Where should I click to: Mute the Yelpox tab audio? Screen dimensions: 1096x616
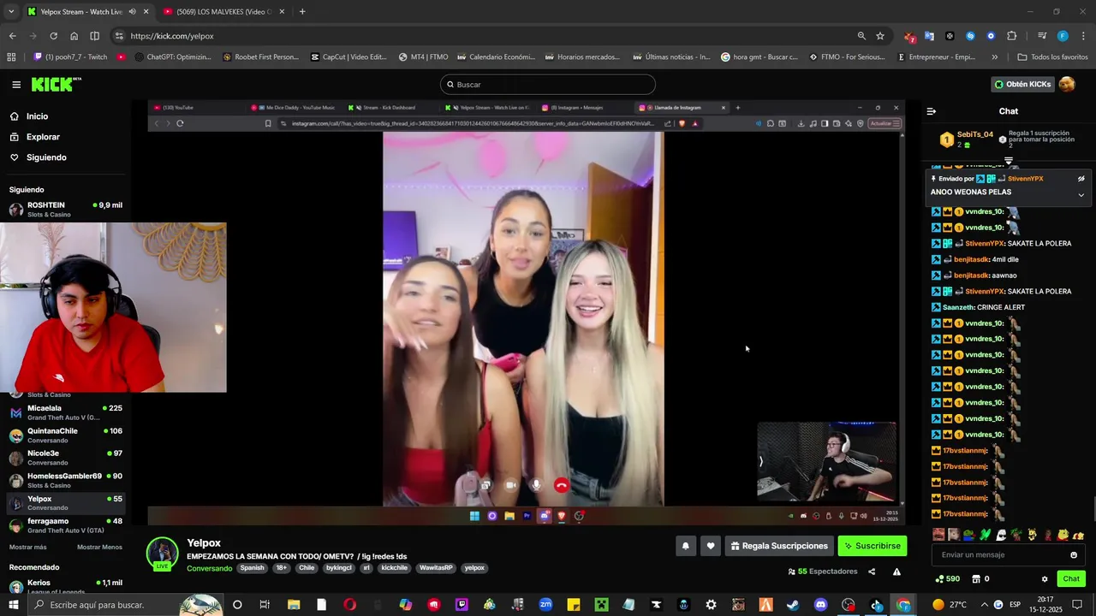[132, 12]
